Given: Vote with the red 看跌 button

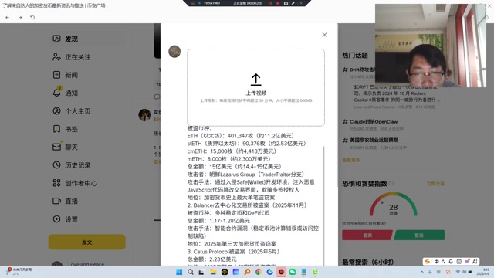Looking at the screenshot, I should [367, 235].
